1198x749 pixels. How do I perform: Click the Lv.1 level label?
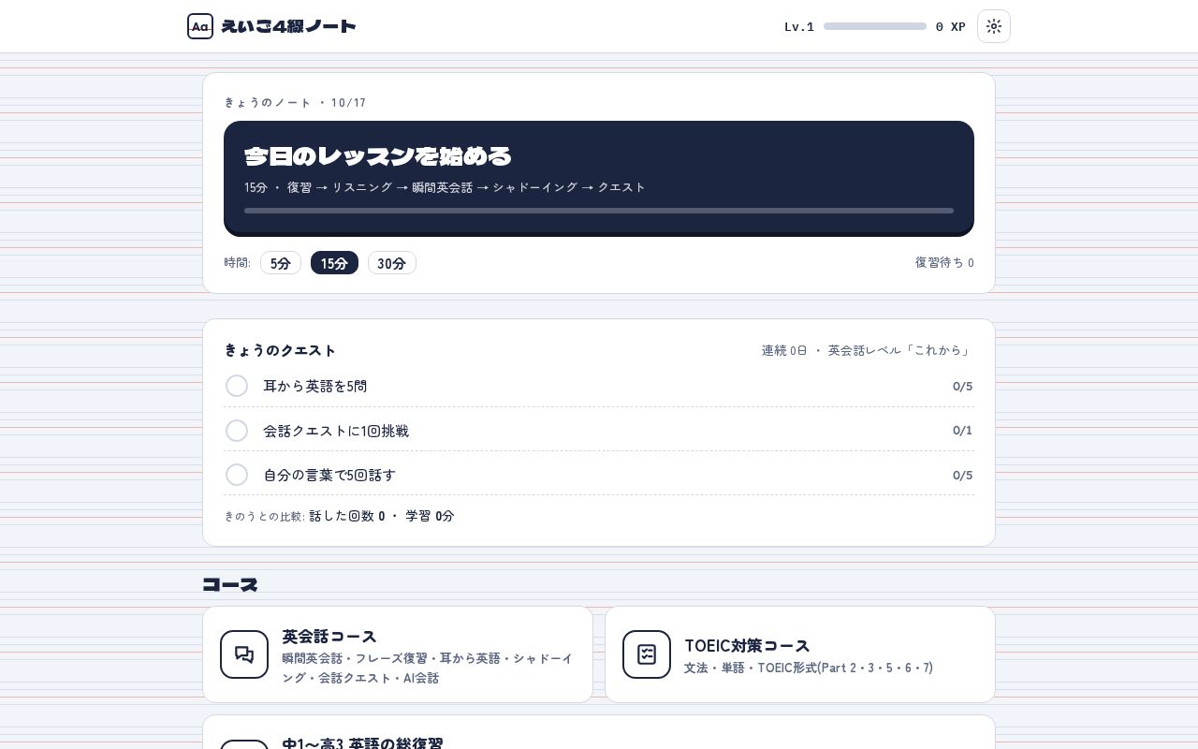[x=799, y=27]
